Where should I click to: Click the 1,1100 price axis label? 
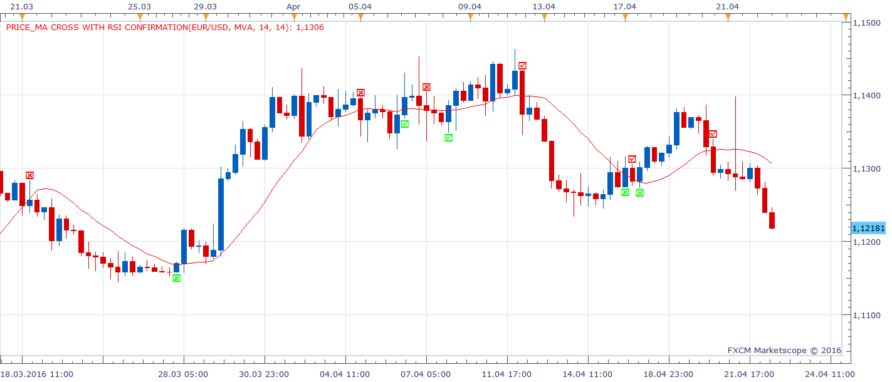tap(867, 315)
